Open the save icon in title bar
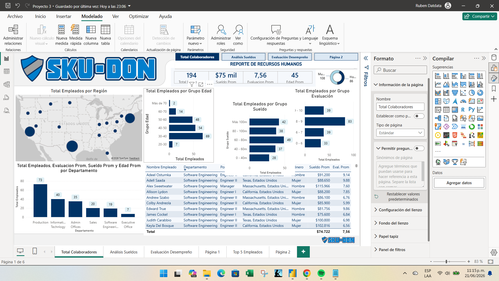Image resolution: width=499 pixels, height=281 pixels. coord(8,6)
